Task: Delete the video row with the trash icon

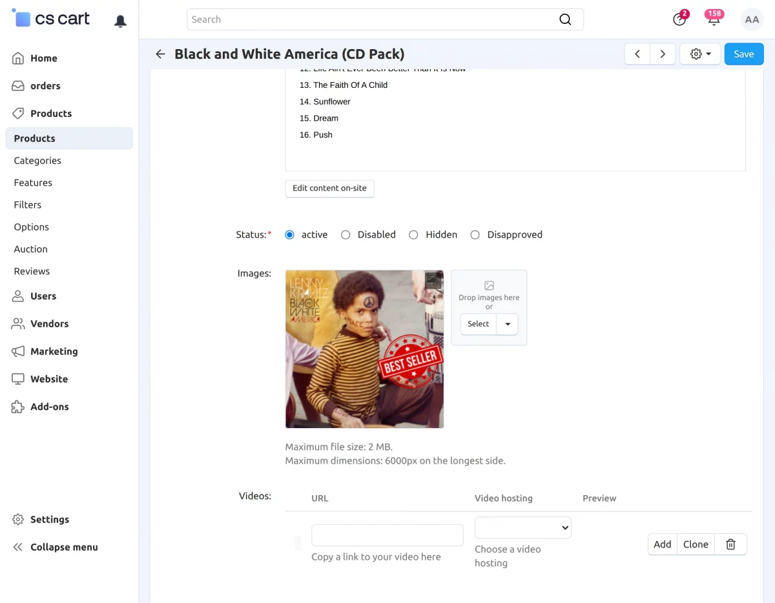Action: click(x=730, y=544)
